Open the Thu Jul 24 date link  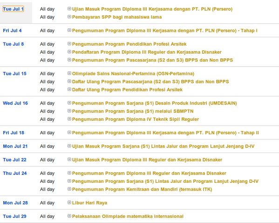15,173
